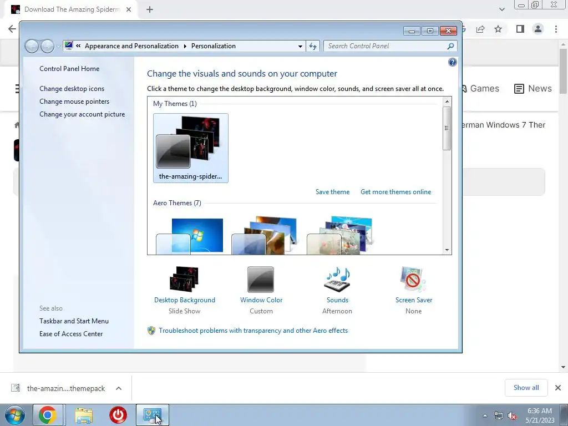Click the themes list scroll up arrow
Viewport: 568px width, 426px height.
click(447, 102)
